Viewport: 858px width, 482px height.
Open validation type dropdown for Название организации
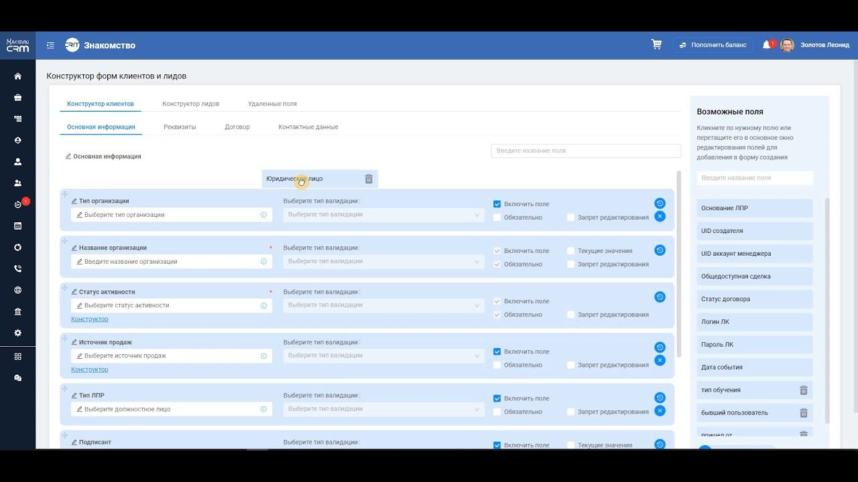pyautogui.click(x=383, y=262)
